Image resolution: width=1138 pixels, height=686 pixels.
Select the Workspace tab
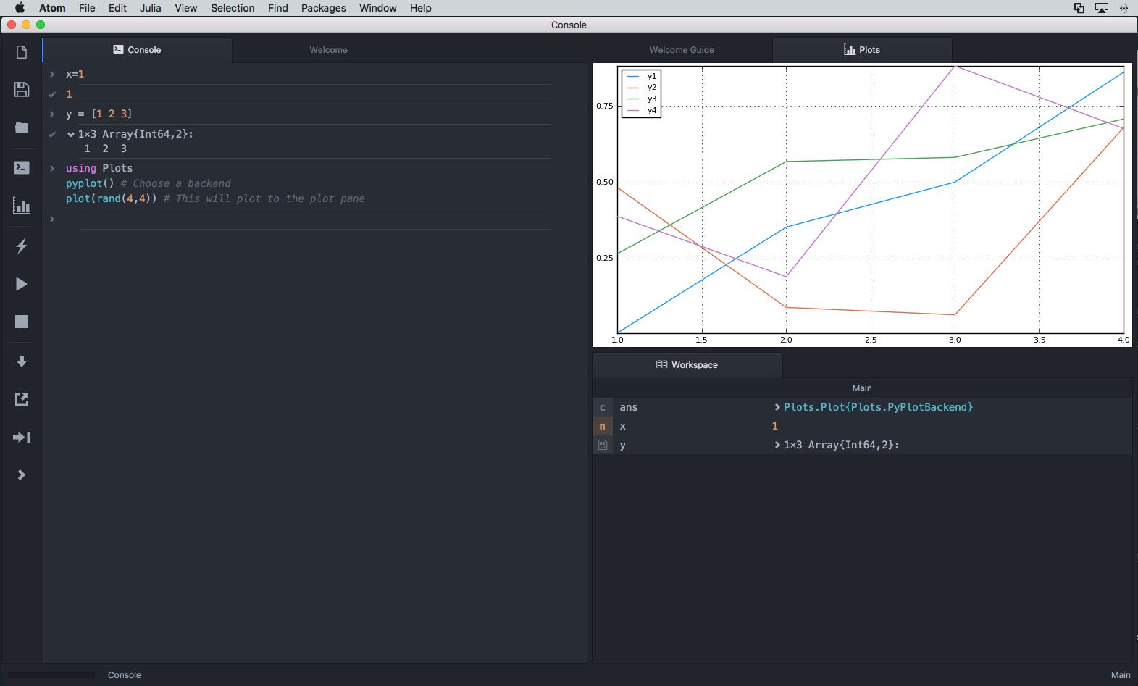(x=687, y=365)
